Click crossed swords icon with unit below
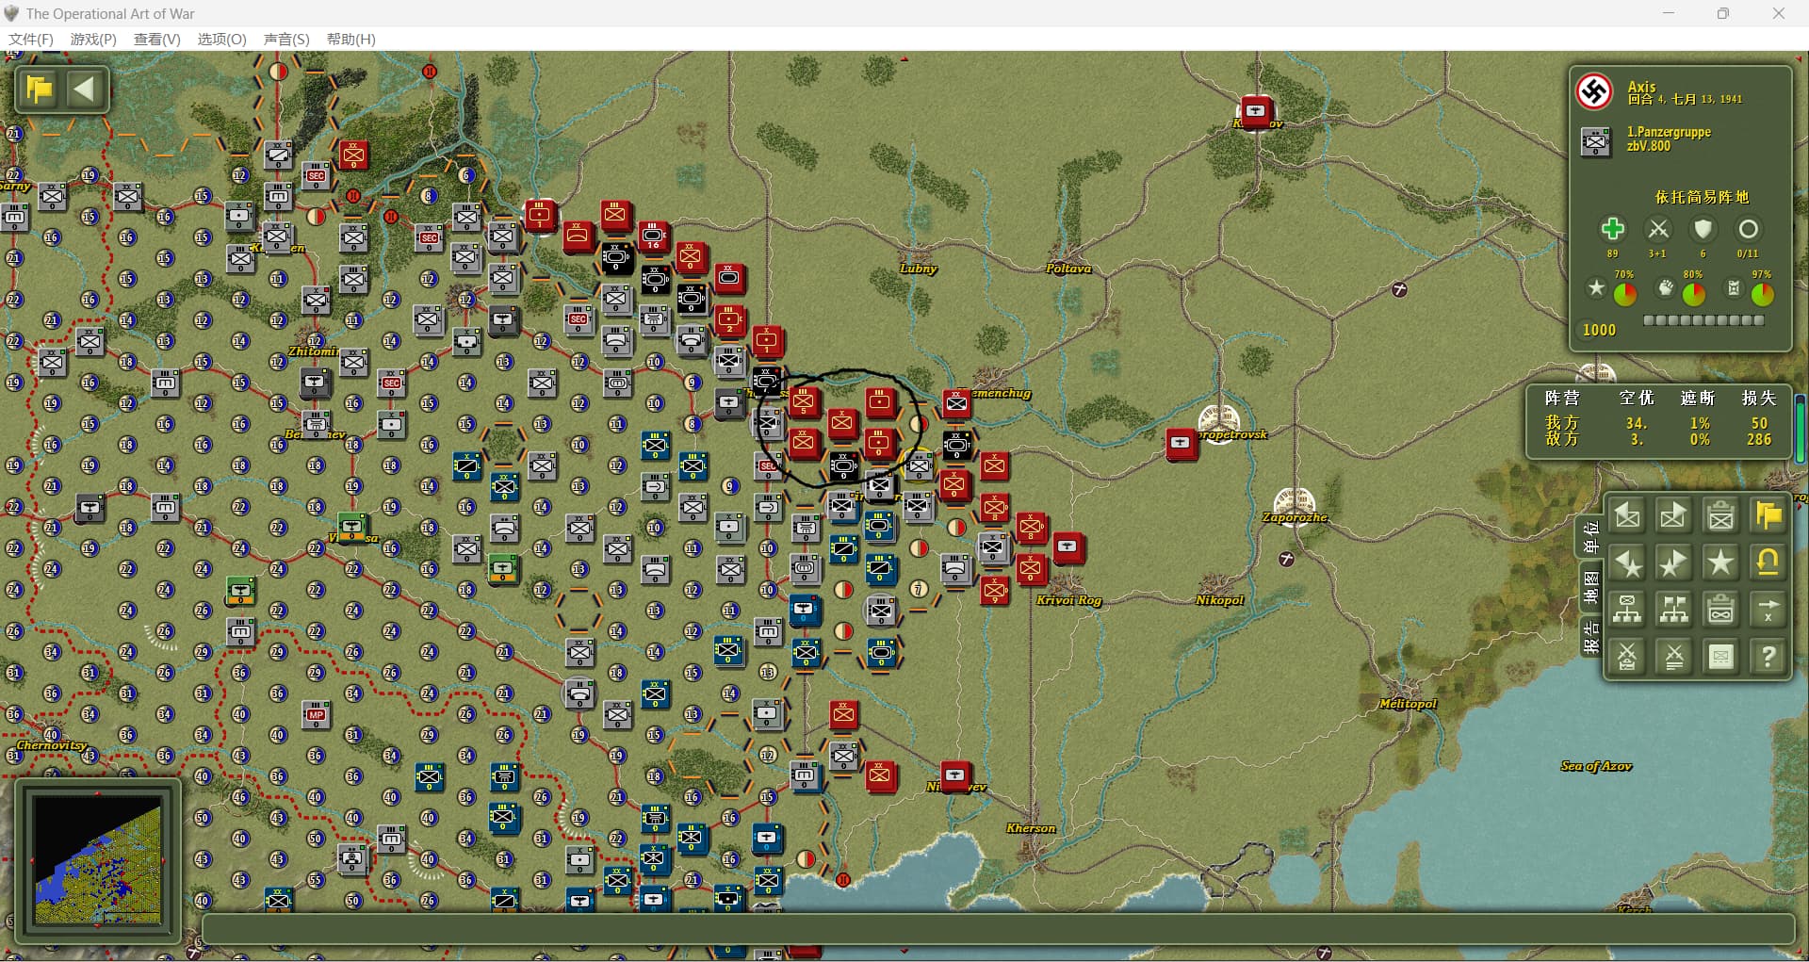Viewport: 1809px width, 962px height. (x=1627, y=657)
